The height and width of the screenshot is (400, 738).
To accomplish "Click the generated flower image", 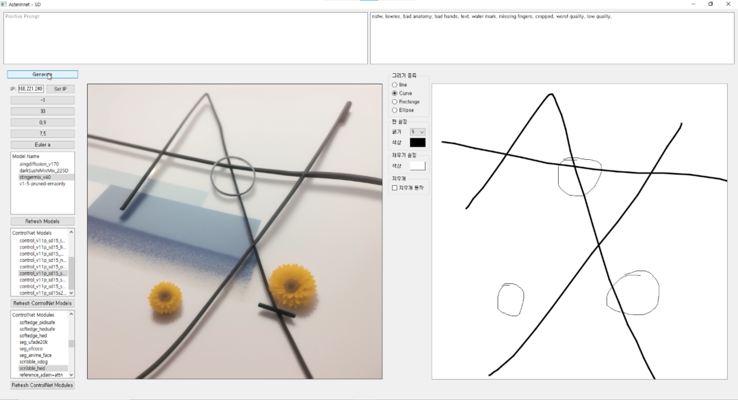I will pos(235,232).
